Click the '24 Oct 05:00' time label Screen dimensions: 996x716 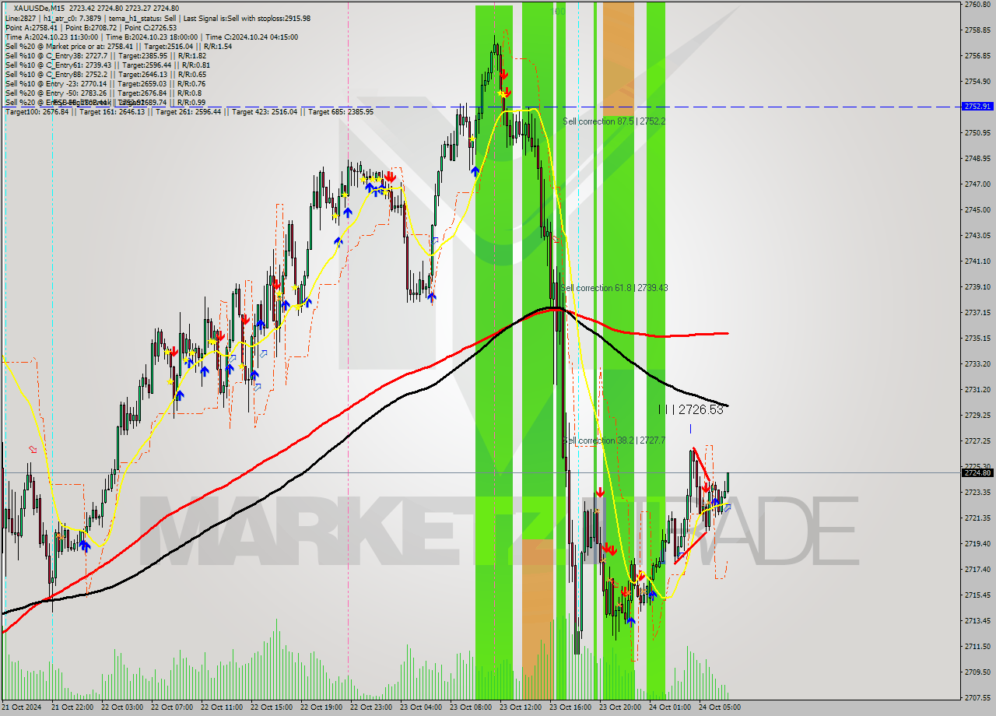(x=720, y=708)
